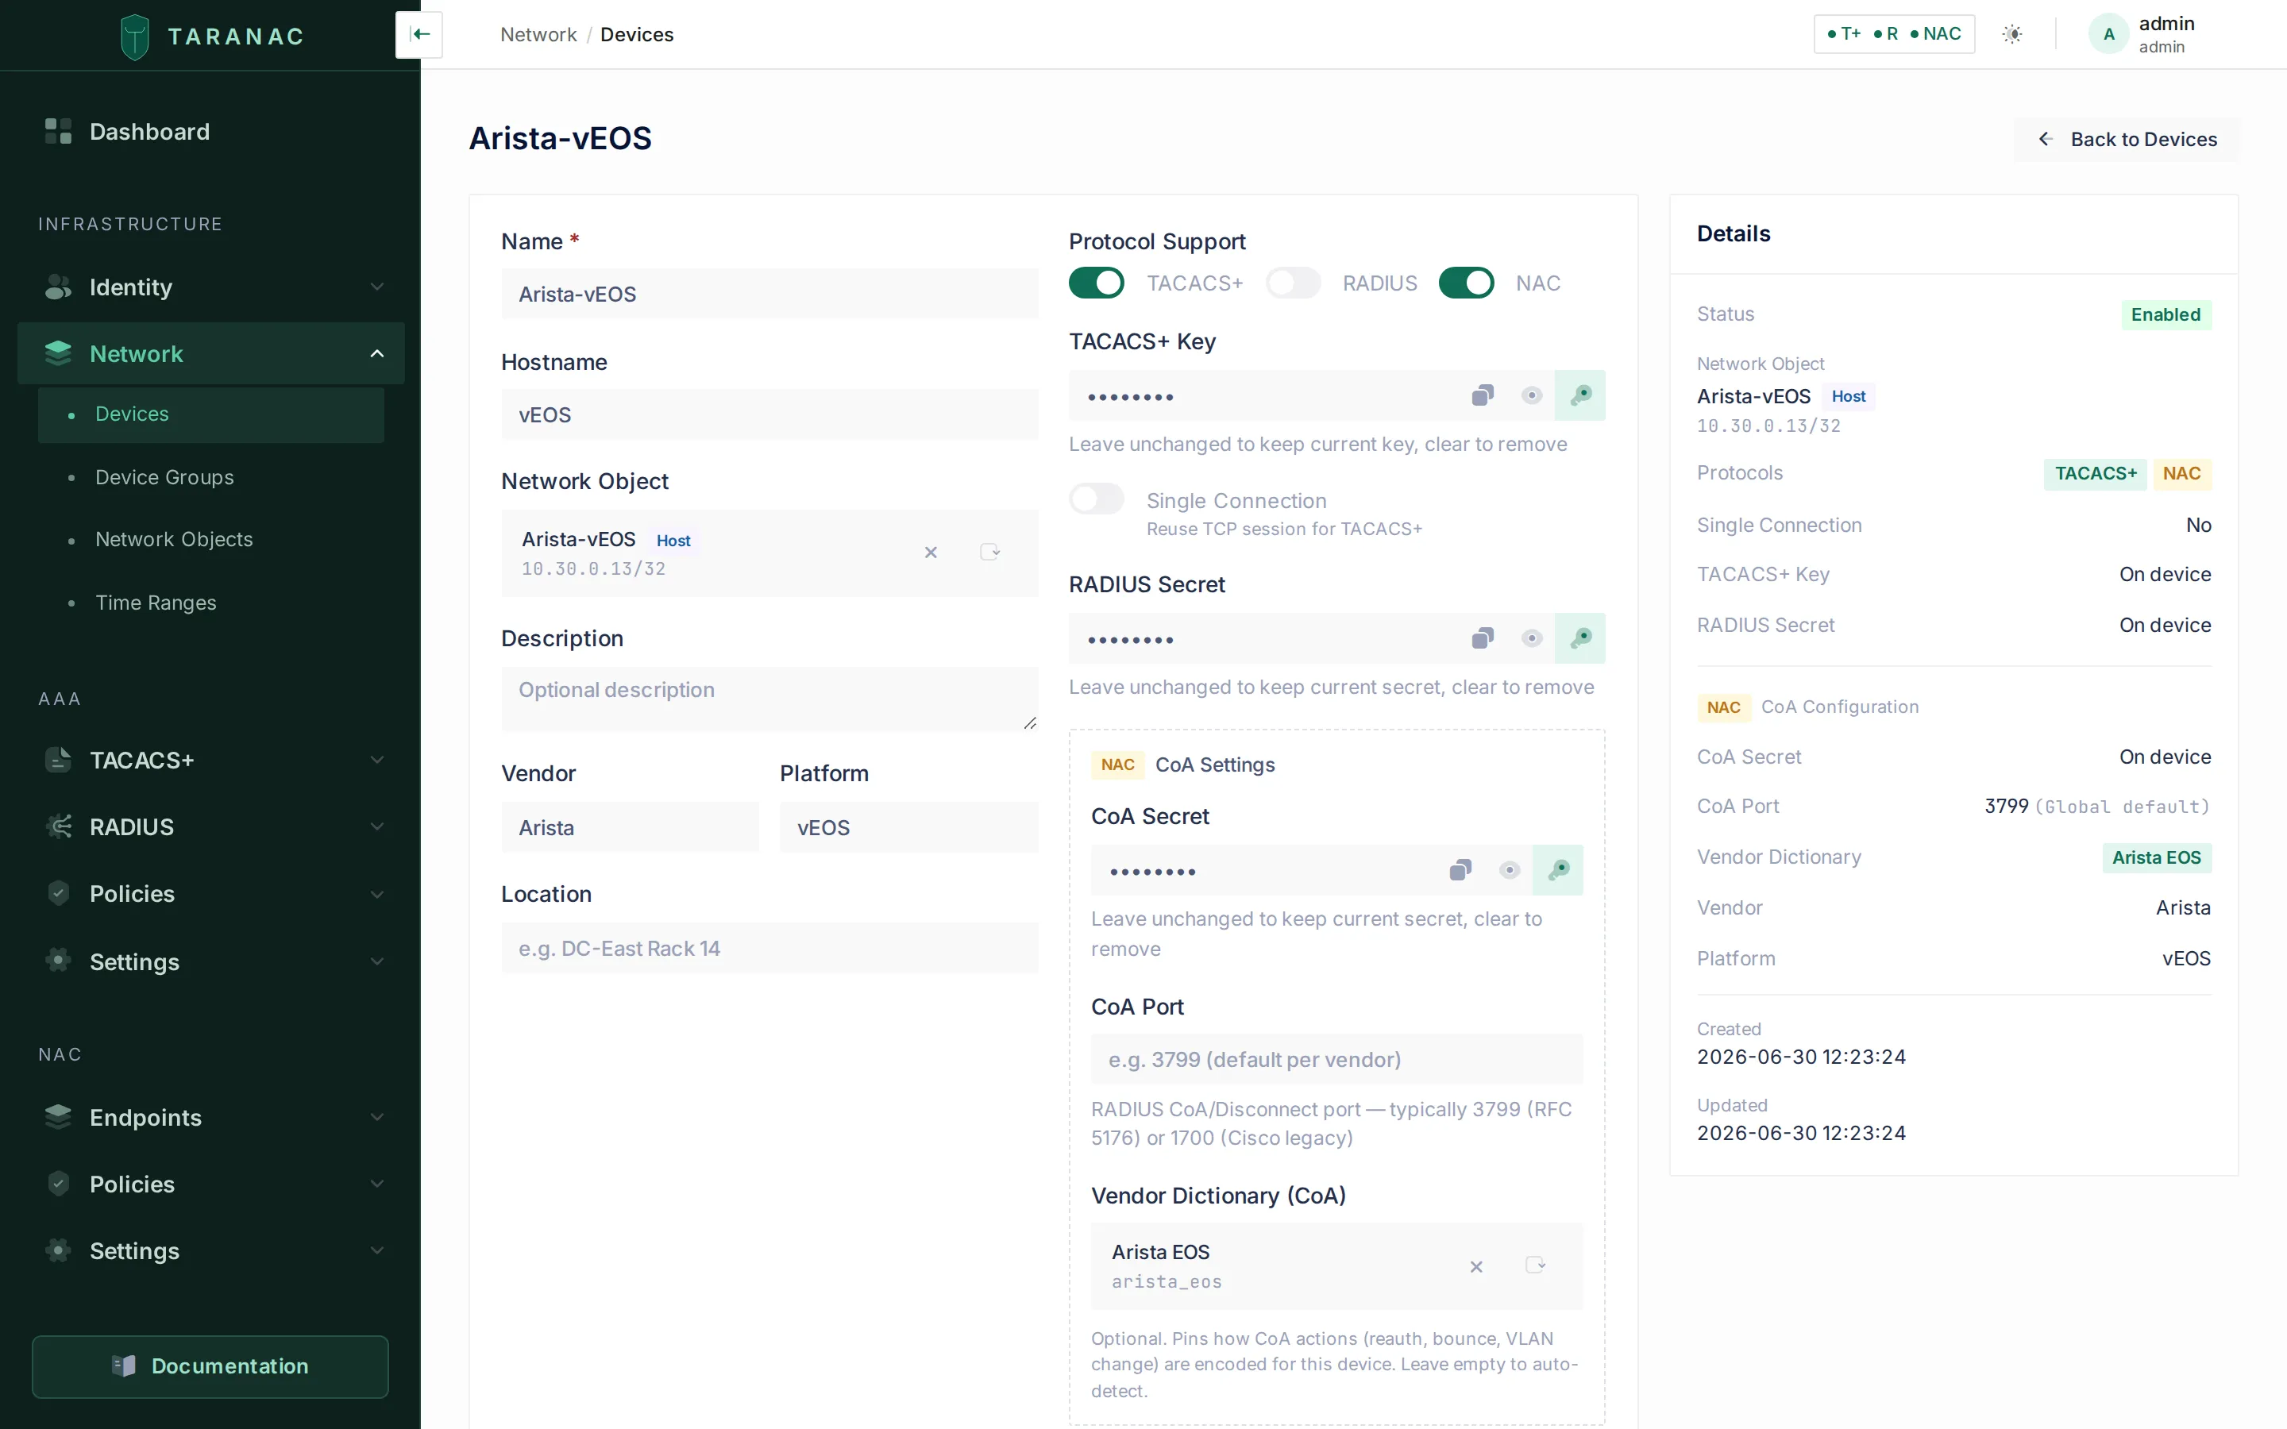The width and height of the screenshot is (2287, 1429).
Task: Focus the Hostname input field
Action: coord(769,414)
